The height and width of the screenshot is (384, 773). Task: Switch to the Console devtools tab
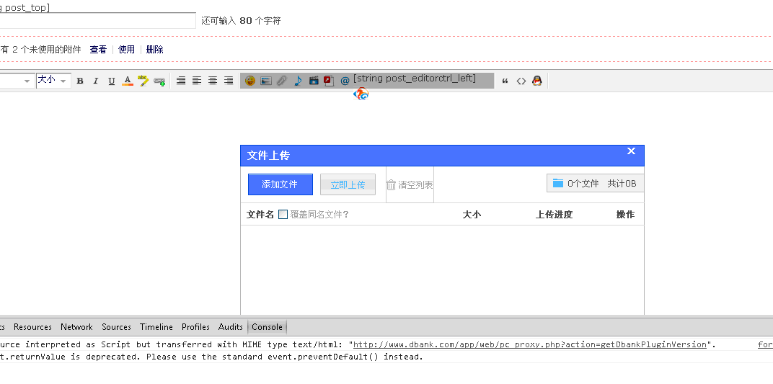pos(268,327)
